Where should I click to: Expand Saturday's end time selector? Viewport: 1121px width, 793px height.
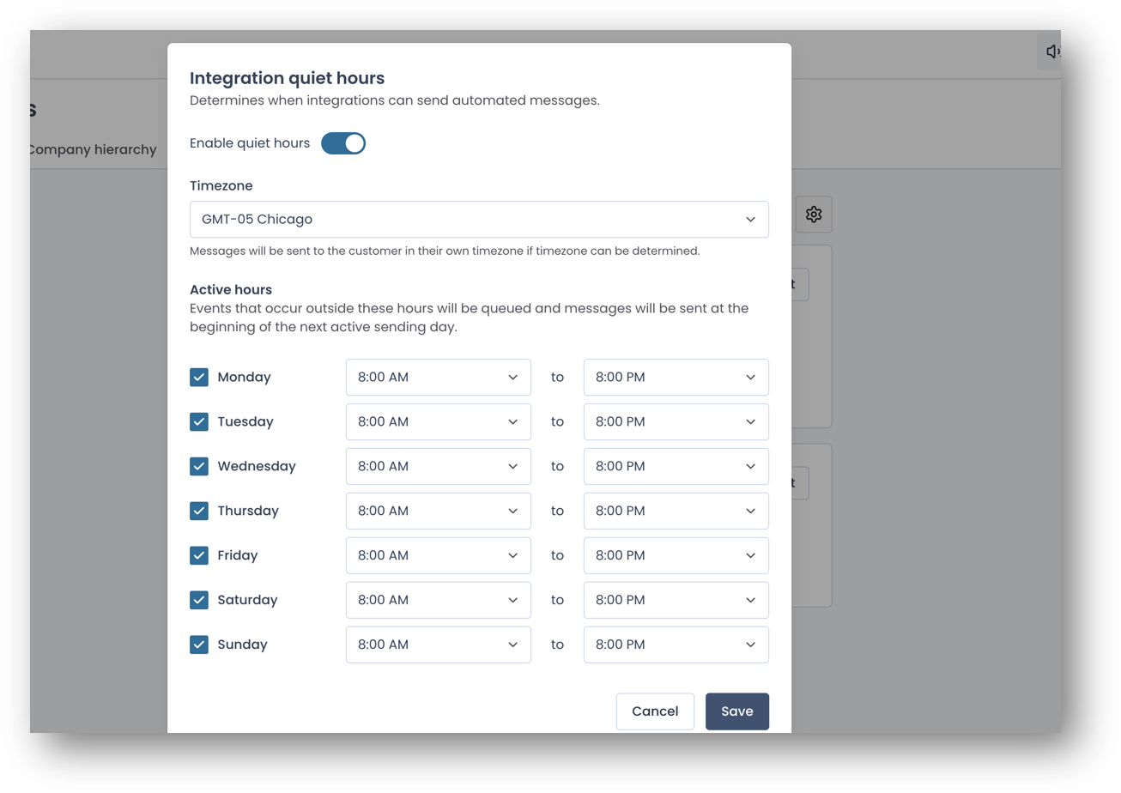(676, 600)
